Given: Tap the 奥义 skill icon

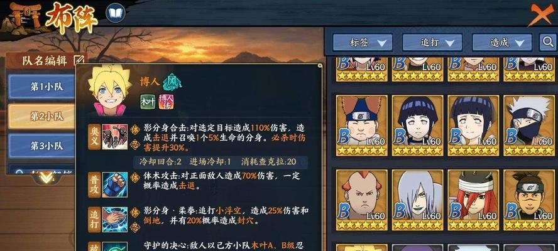Looking at the screenshot, I should pos(114,137).
